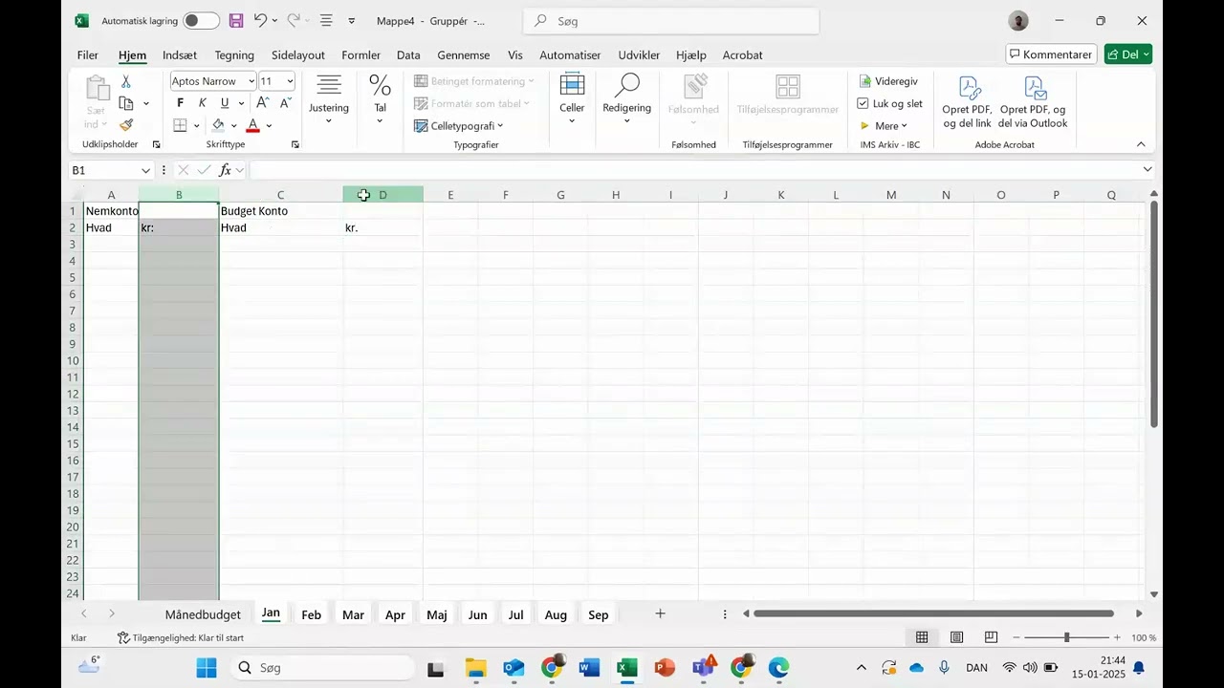The image size is (1224, 688).
Task: Click Opret PDF og del via Outlook
Action: pyautogui.click(x=1033, y=102)
